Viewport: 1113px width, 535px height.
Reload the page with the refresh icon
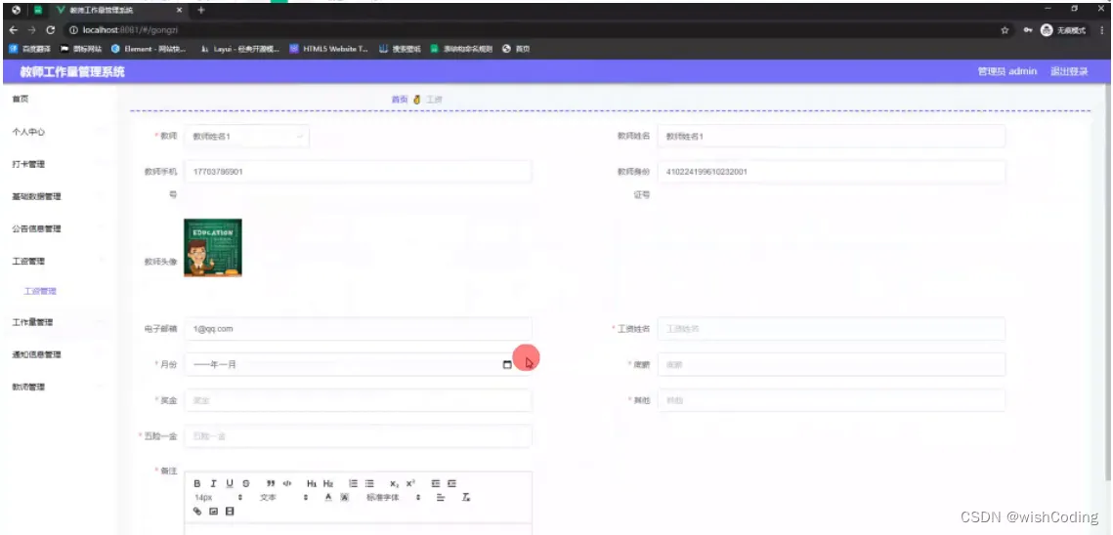click(x=51, y=30)
